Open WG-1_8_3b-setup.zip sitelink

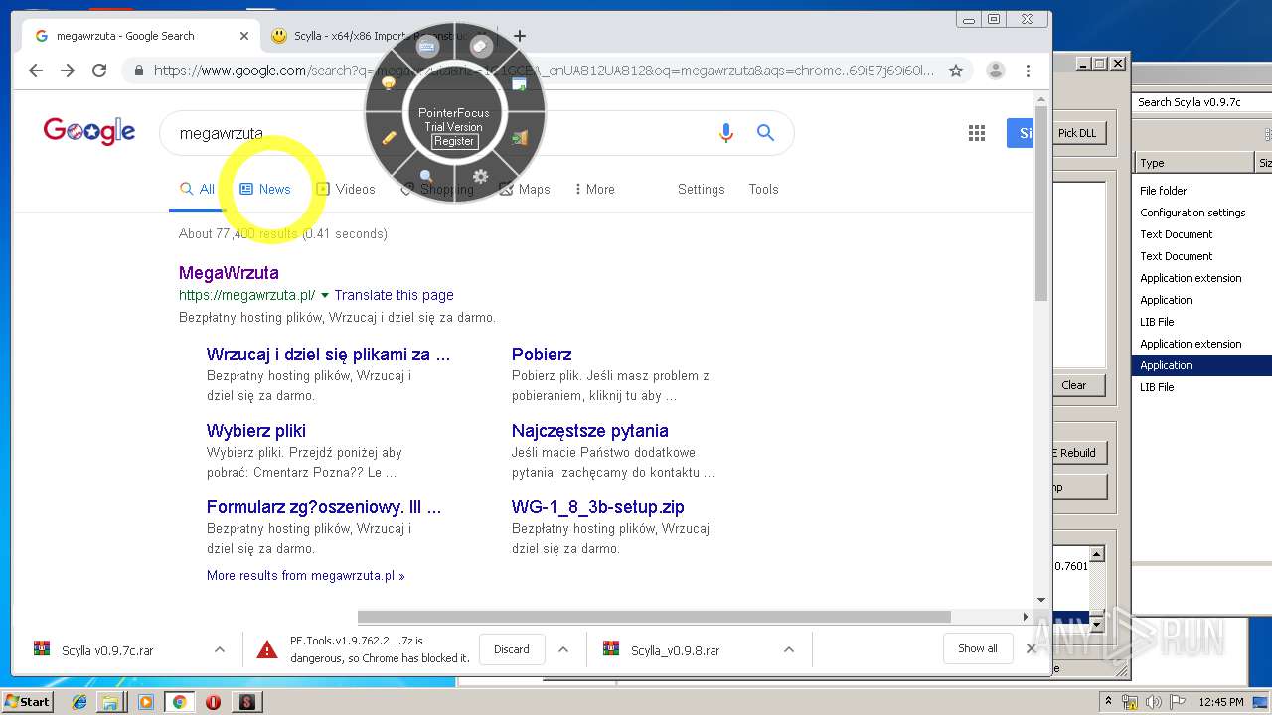click(x=598, y=507)
